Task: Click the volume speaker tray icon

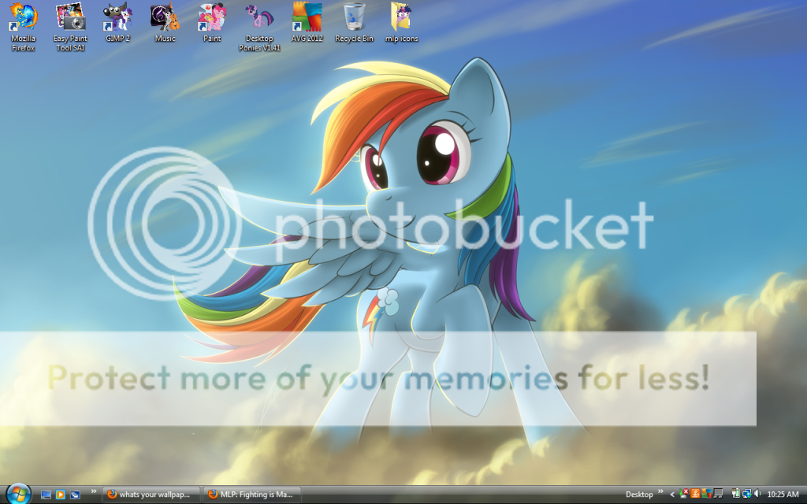Action: [x=757, y=495]
